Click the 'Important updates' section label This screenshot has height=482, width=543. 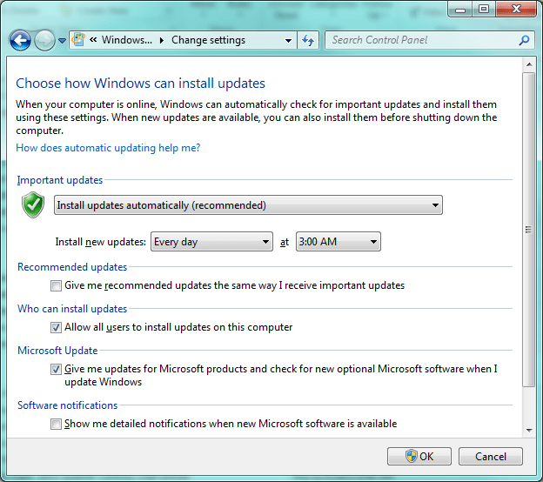tap(60, 180)
